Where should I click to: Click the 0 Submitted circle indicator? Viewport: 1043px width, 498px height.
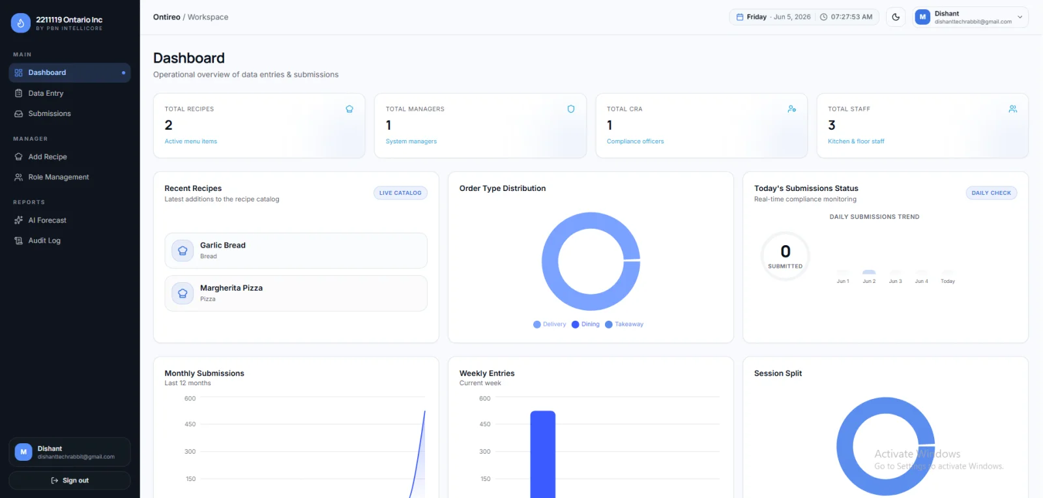click(x=786, y=256)
